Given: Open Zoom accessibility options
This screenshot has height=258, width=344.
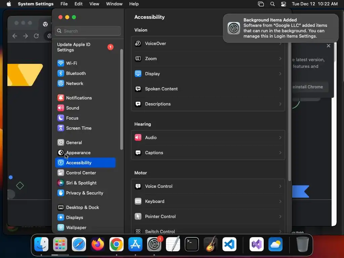Looking at the screenshot, I should [x=208, y=58].
